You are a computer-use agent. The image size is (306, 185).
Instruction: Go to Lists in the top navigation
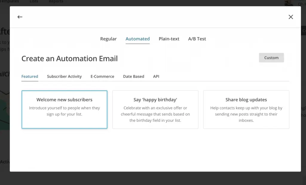pyautogui.click(x=34, y=1)
